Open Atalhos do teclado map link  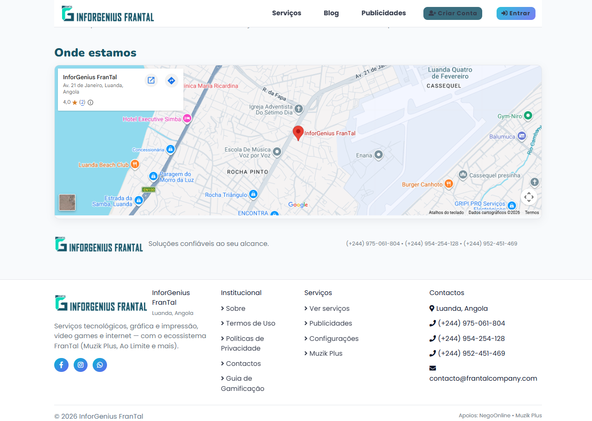tap(446, 213)
